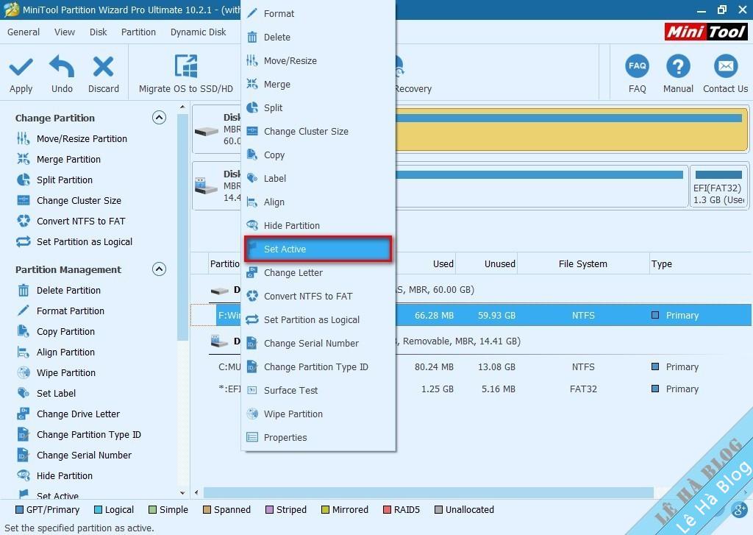753x535 pixels.
Task: Open Properties from the context menu
Action: click(318, 438)
